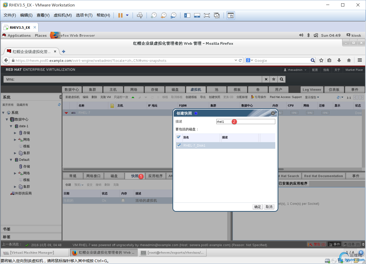This screenshot has width=366, height=264.
Task: Expand 存储 under date-1
Action: 15,133
